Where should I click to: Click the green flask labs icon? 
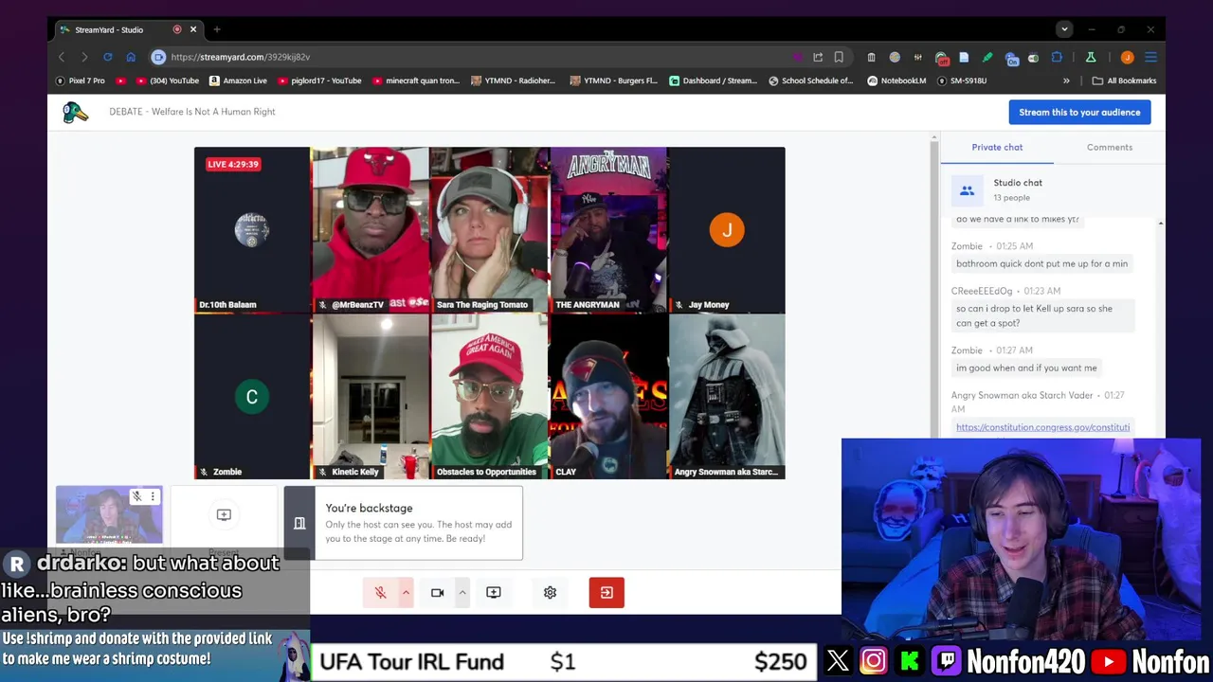1091,57
